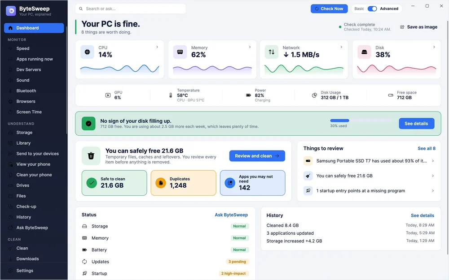Click the Storage status row icon
This screenshot has width=449, height=280.
click(x=84, y=226)
